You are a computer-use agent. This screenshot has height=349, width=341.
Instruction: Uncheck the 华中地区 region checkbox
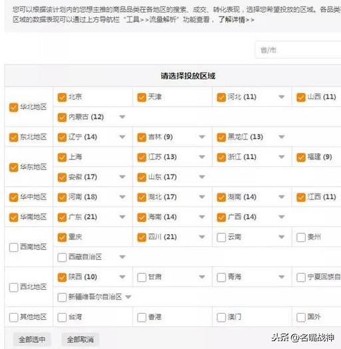tap(13, 197)
